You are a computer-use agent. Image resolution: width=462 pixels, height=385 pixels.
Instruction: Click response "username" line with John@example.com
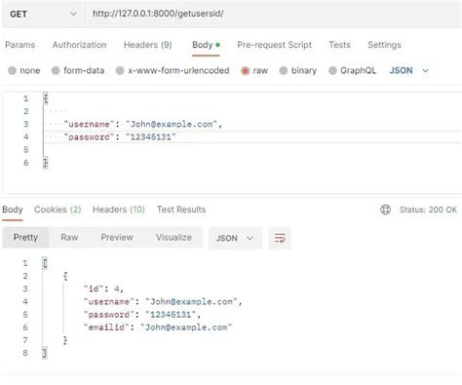click(x=163, y=301)
